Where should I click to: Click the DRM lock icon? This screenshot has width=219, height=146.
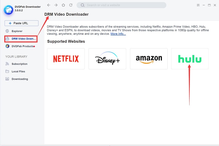(7, 39)
